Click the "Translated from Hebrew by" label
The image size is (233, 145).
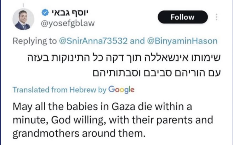tap(59, 90)
